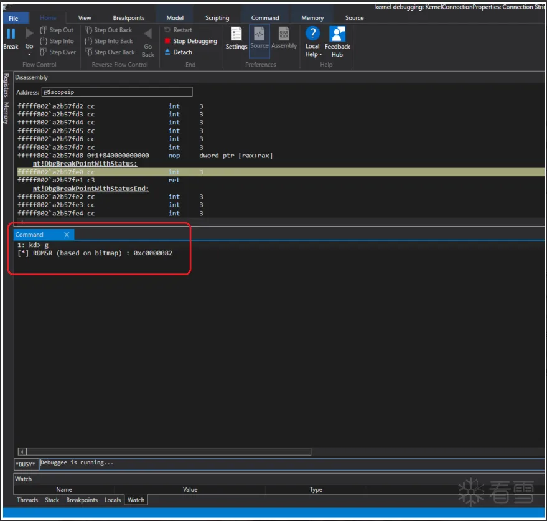Click Step Out Back
The image size is (547, 521).
point(109,30)
